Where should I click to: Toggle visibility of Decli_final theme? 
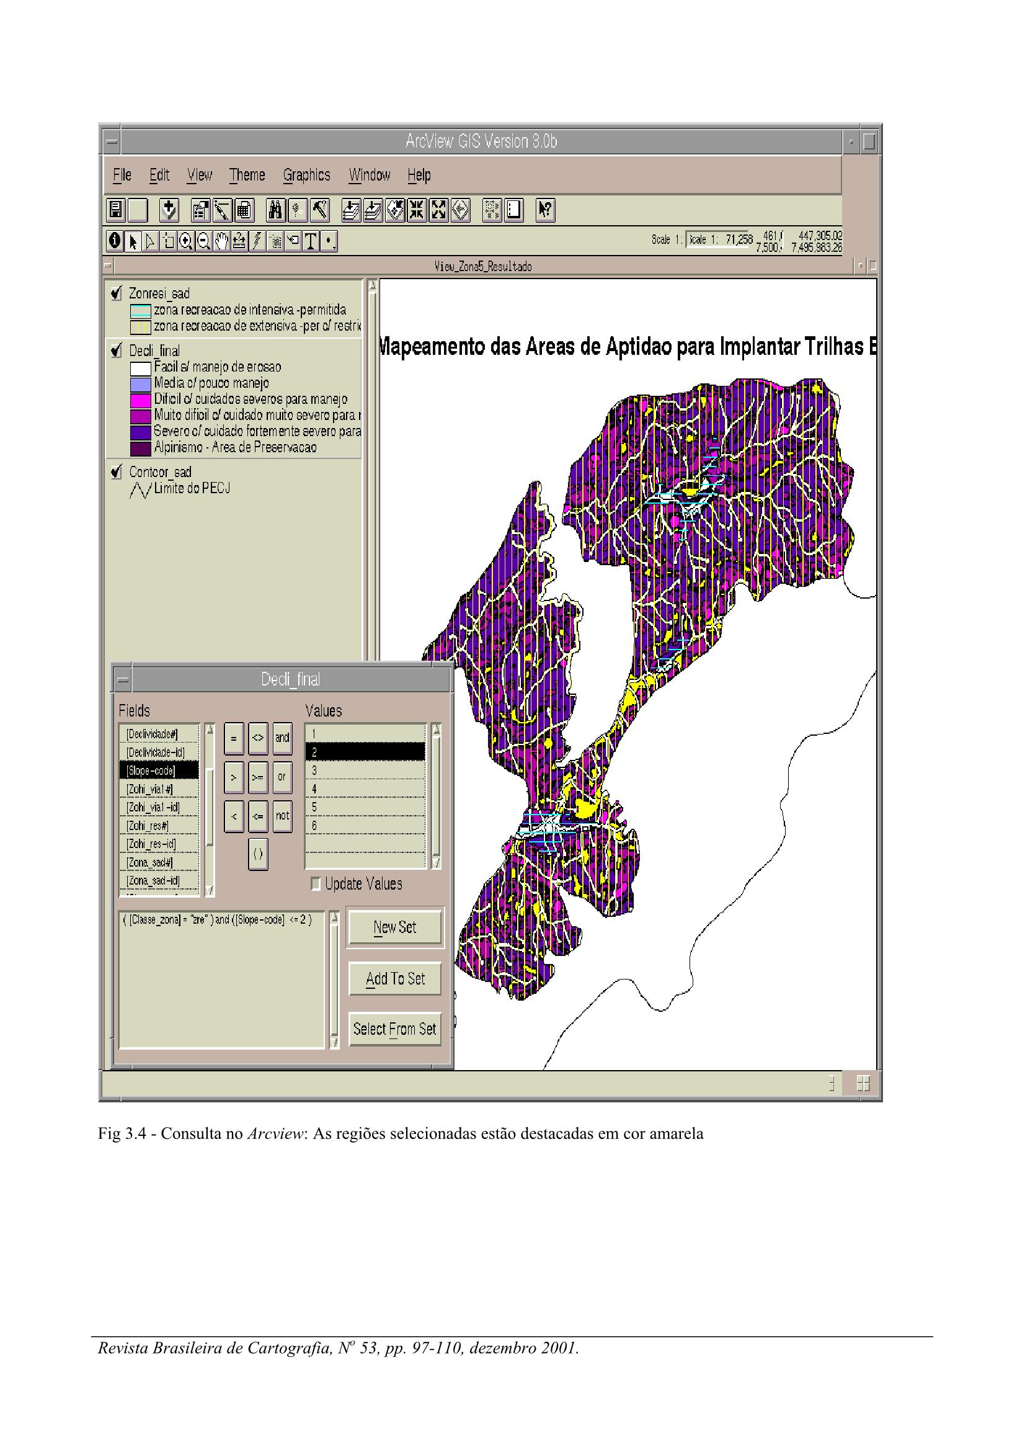pos(116,350)
